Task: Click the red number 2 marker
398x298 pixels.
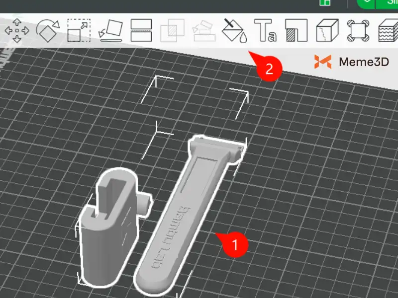Action: point(269,69)
